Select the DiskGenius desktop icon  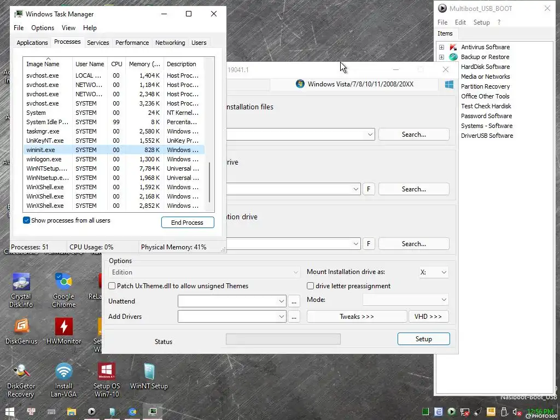coord(21,331)
